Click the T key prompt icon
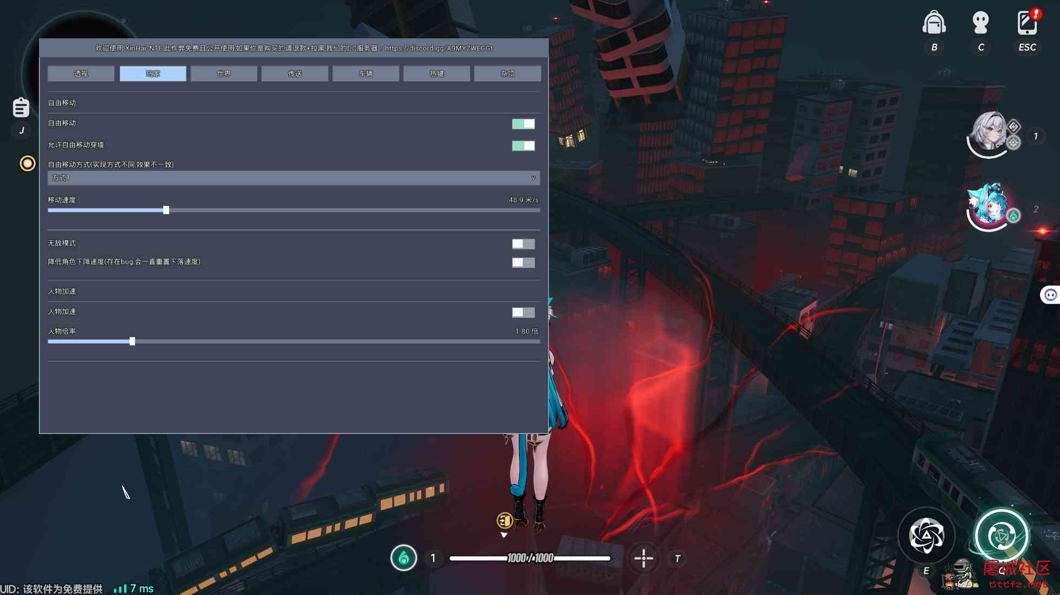 click(677, 558)
